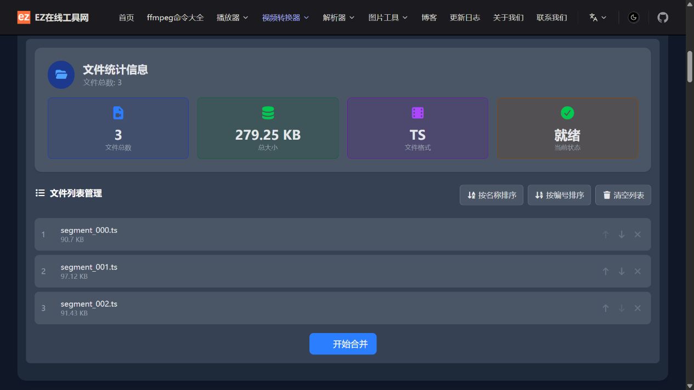
Task: Click the purple film format icon
Action: click(x=417, y=113)
